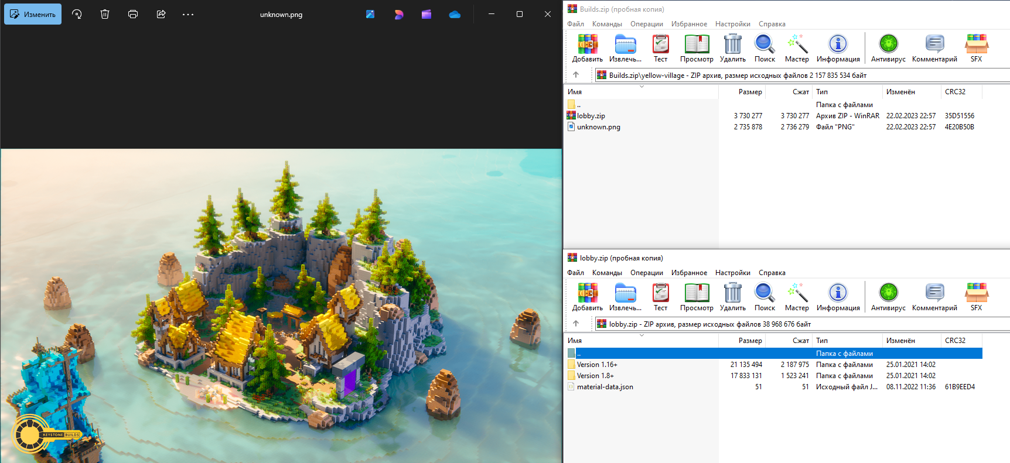The image size is (1010, 463).
Task: Click Комментарий icon in lobby.zip window
Action: coord(934,297)
